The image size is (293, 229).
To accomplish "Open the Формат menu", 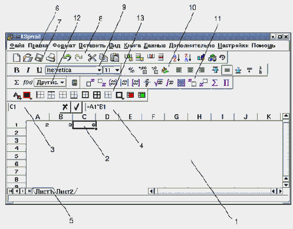I will (64, 45).
